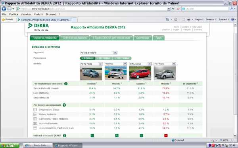
Task: Click the info icon beside Per Gruppo di componenti
Action: click(64, 105)
